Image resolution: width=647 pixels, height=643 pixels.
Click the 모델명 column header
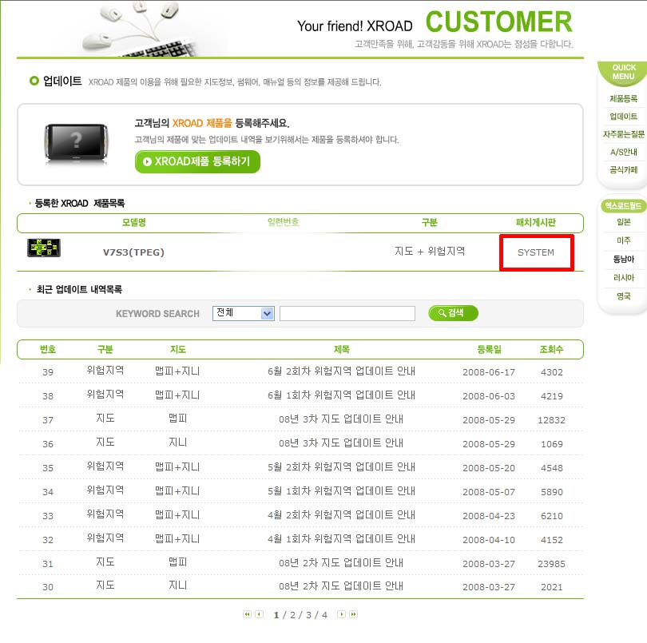click(133, 222)
